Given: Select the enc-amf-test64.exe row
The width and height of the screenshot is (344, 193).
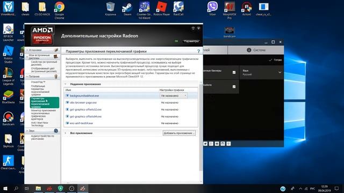Looking at the screenshot, I should coord(131,123).
